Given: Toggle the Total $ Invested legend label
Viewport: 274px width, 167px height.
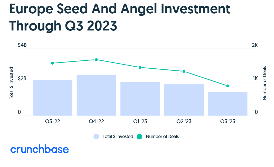Looking at the screenshot, I should 118,137.
